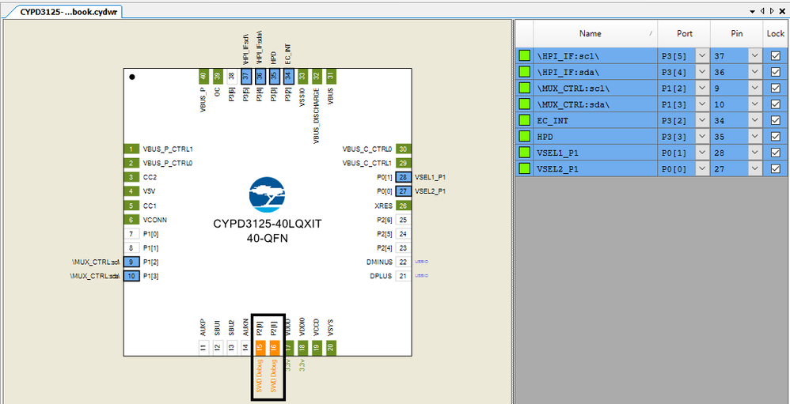Open the Port dropdown for \HPI_IF:scl\
Viewport: 790px width, 404px height.
click(x=702, y=56)
